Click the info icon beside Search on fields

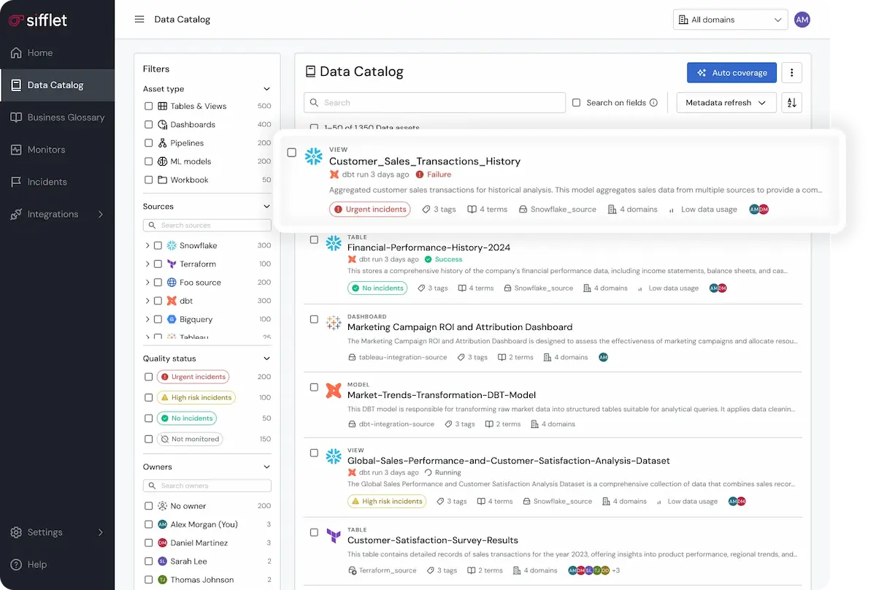click(x=654, y=103)
